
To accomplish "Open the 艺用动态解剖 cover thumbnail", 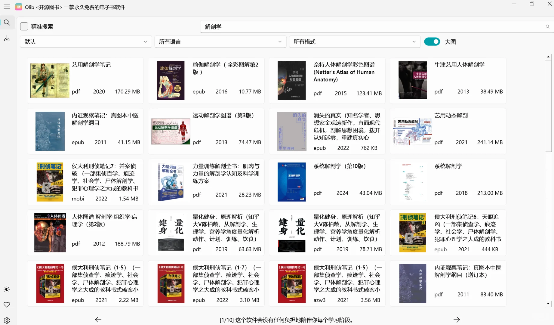I will pos(412,132).
